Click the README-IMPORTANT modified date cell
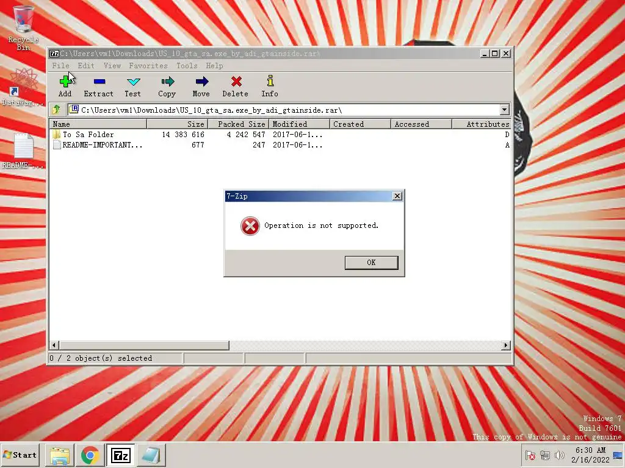The height and width of the screenshot is (468, 625). click(297, 145)
